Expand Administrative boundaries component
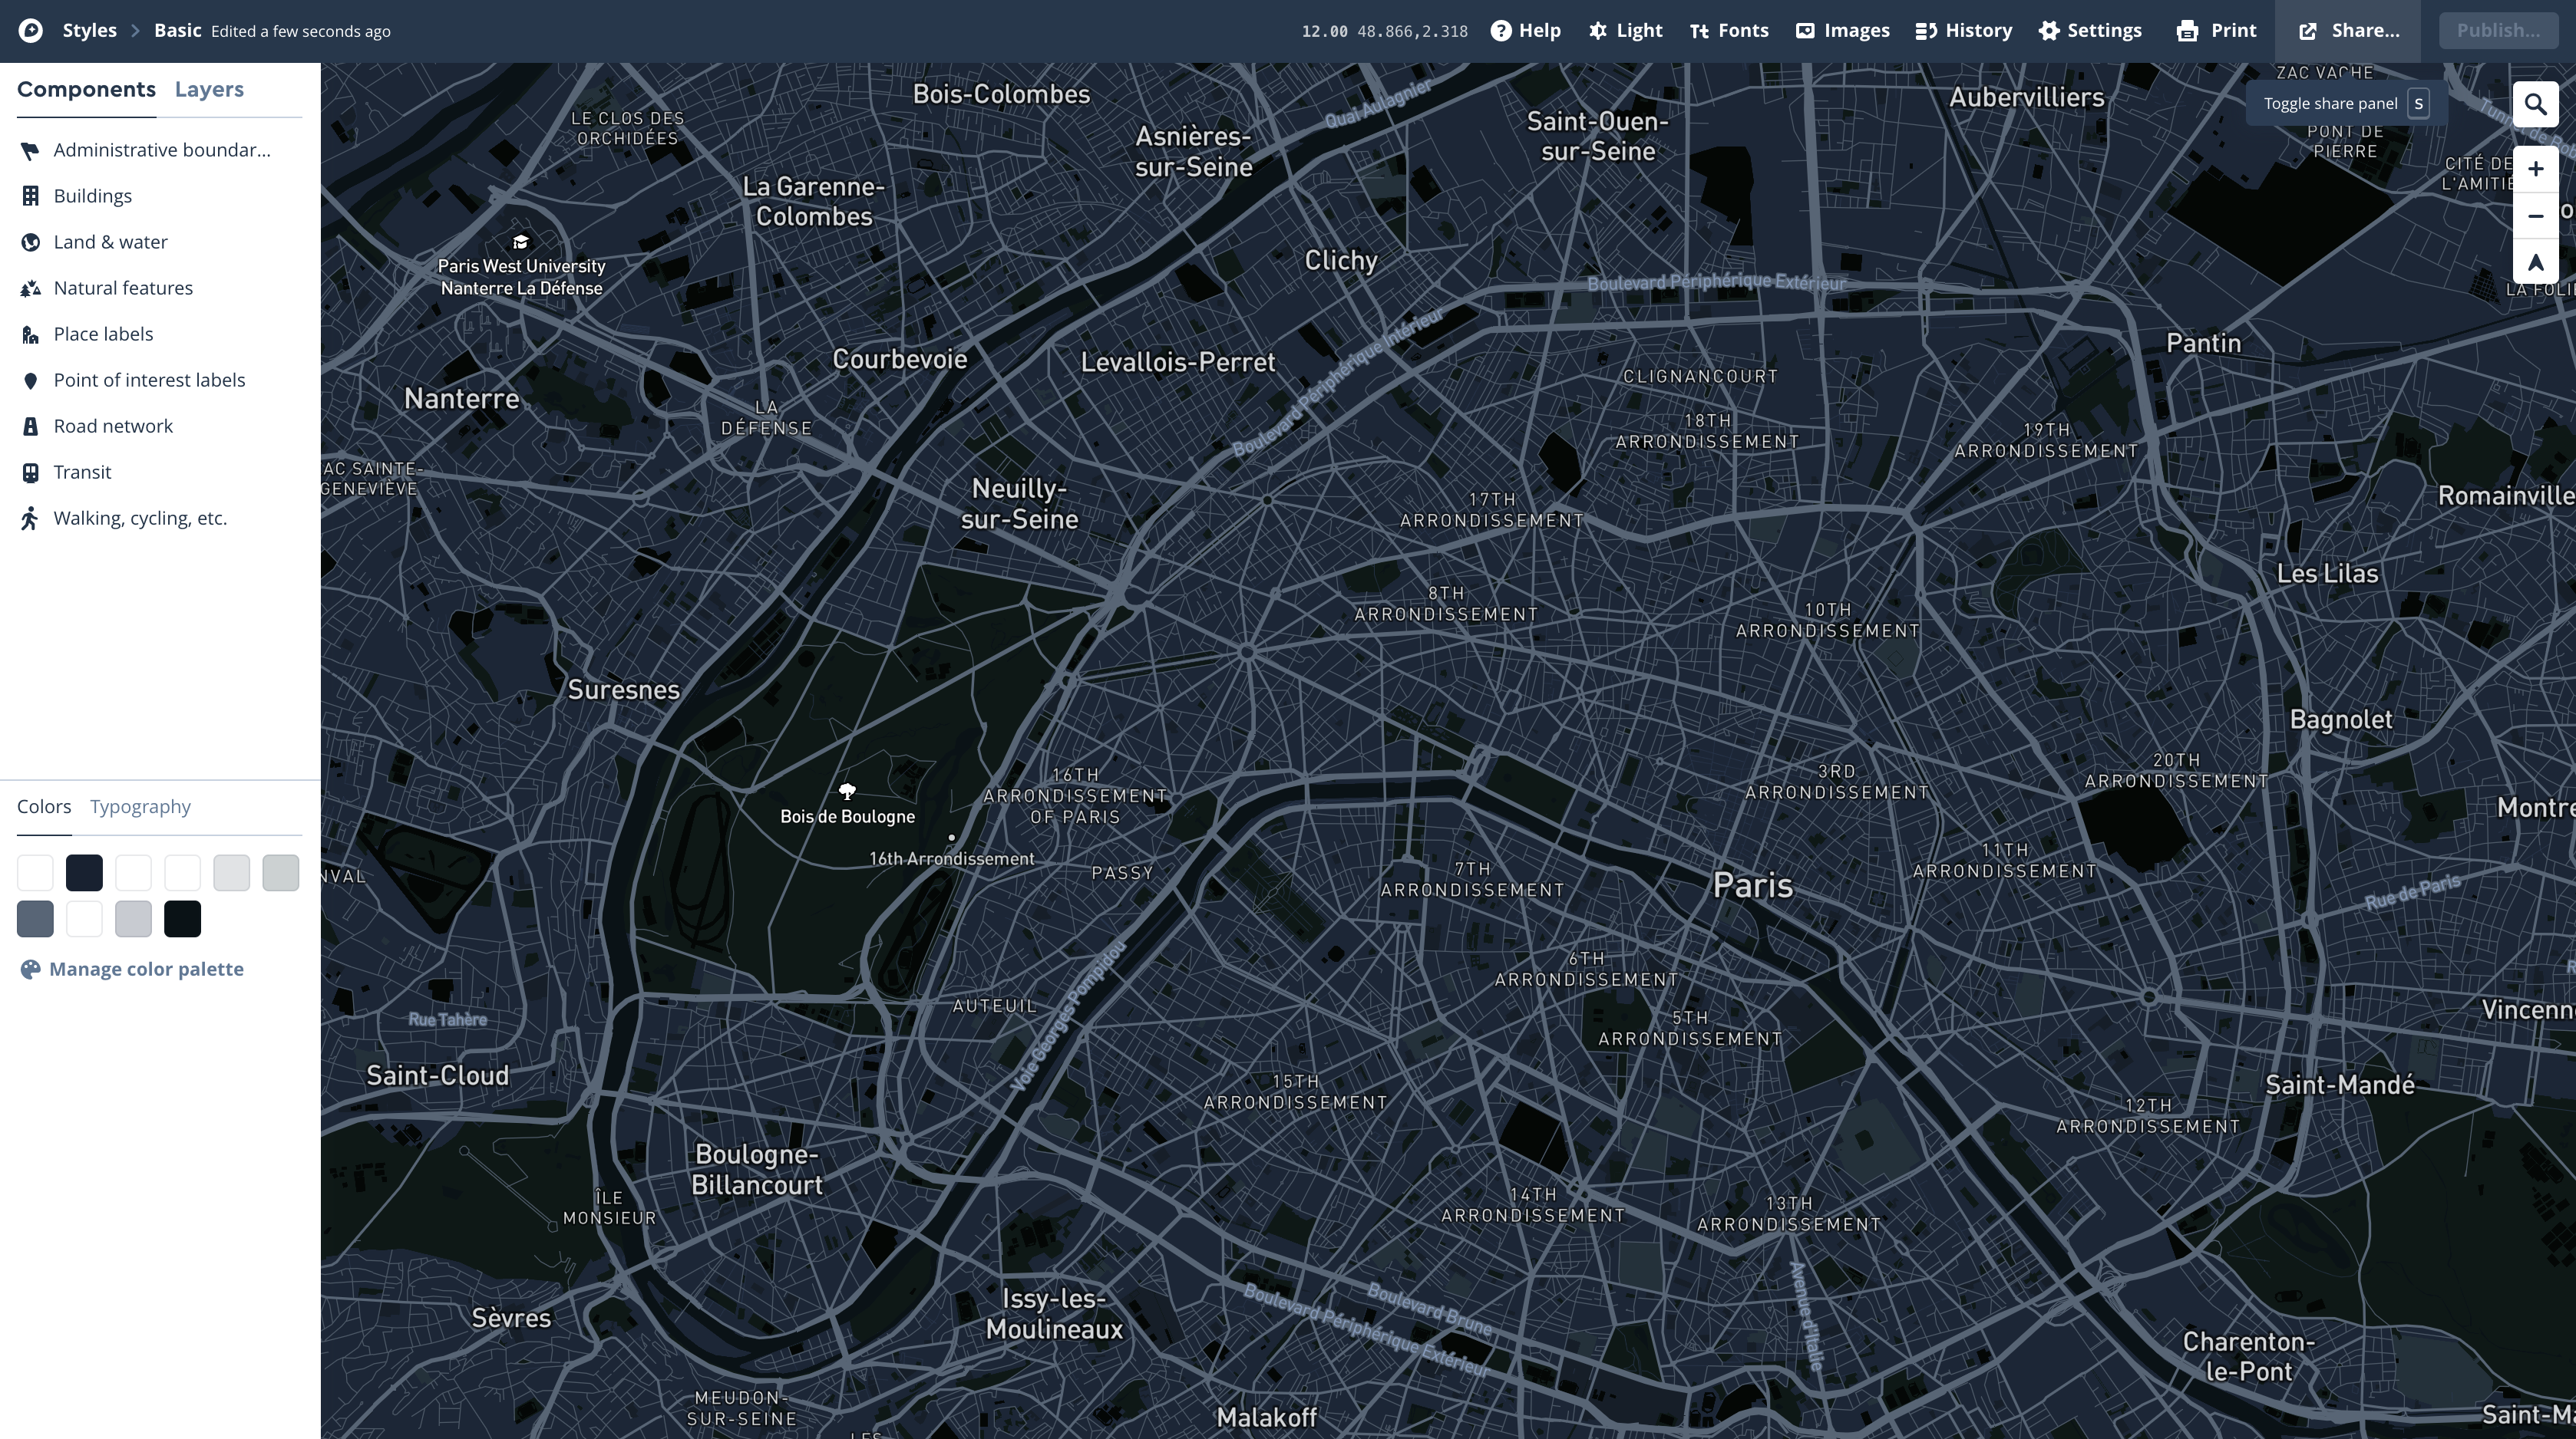This screenshot has height=1439, width=2576. coord(161,150)
